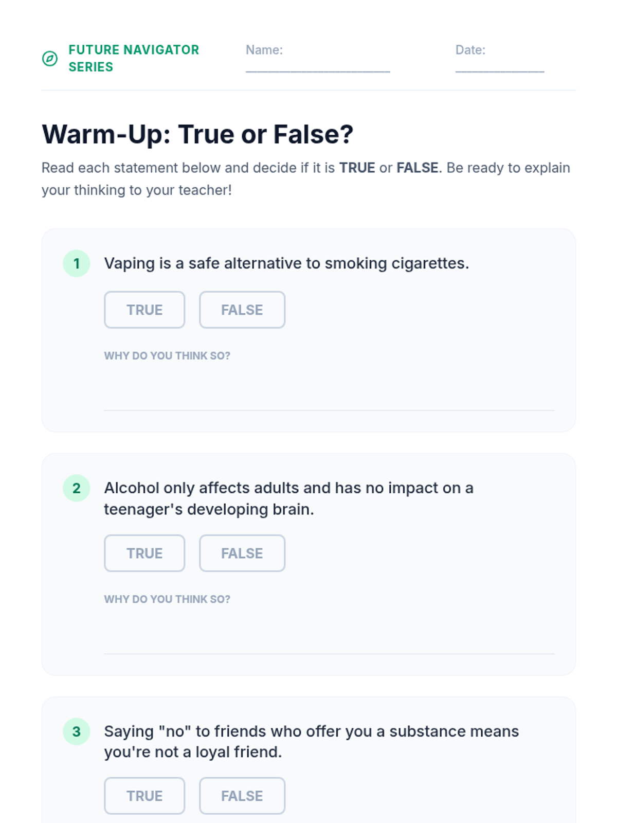
Task: Click the vaping statement text
Action: tap(286, 263)
